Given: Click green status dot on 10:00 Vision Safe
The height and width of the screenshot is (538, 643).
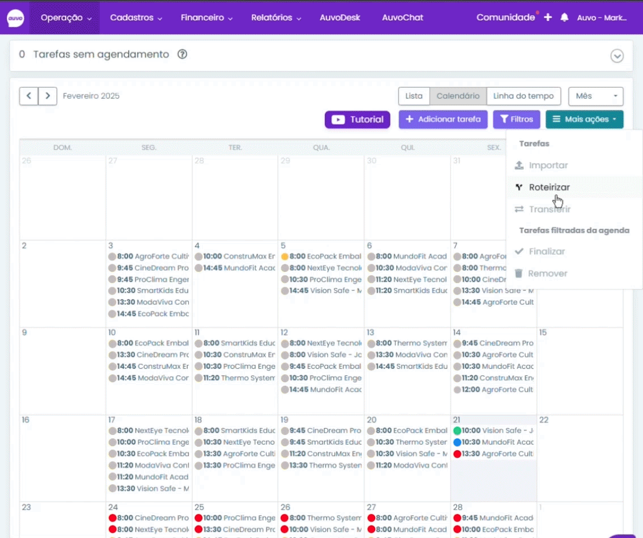Looking at the screenshot, I should tap(457, 431).
